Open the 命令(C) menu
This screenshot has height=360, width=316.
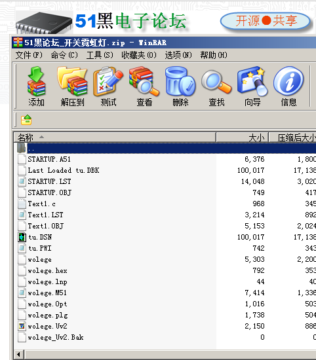click(64, 55)
